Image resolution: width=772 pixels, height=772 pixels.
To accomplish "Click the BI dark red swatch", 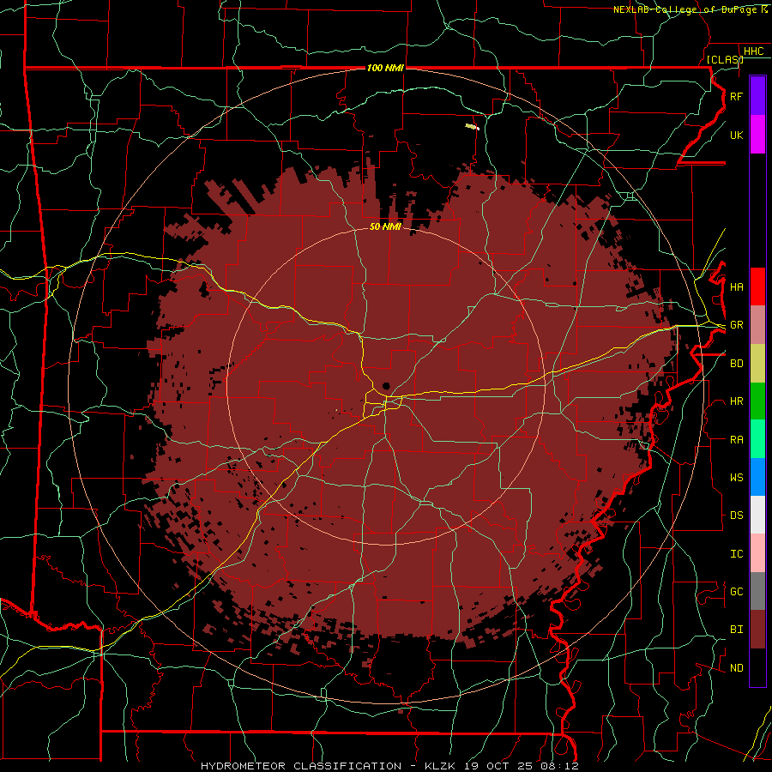I will pyautogui.click(x=757, y=630).
